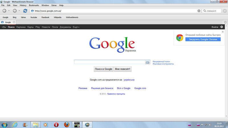Open Всё о Google link
This screenshot has width=228, height=128.
click(x=124, y=88)
